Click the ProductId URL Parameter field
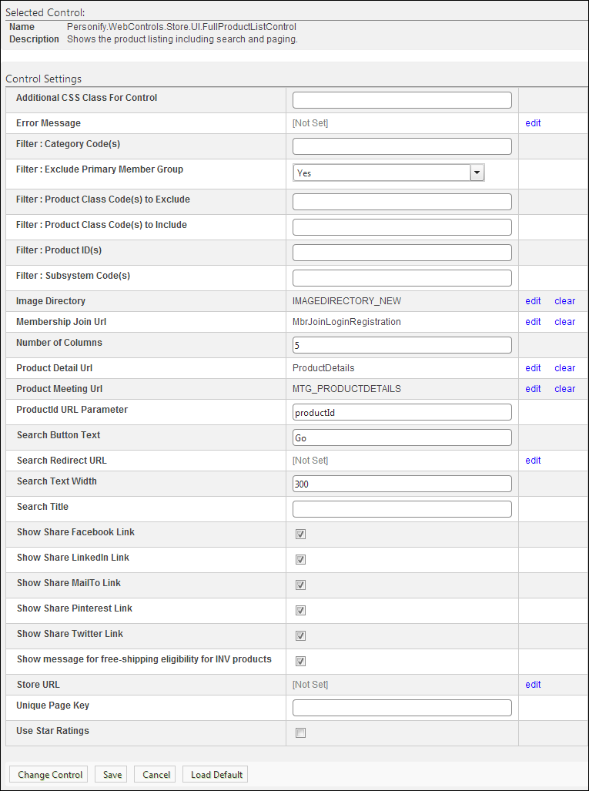Viewport: 589px width, 791px height. point(402,412)
